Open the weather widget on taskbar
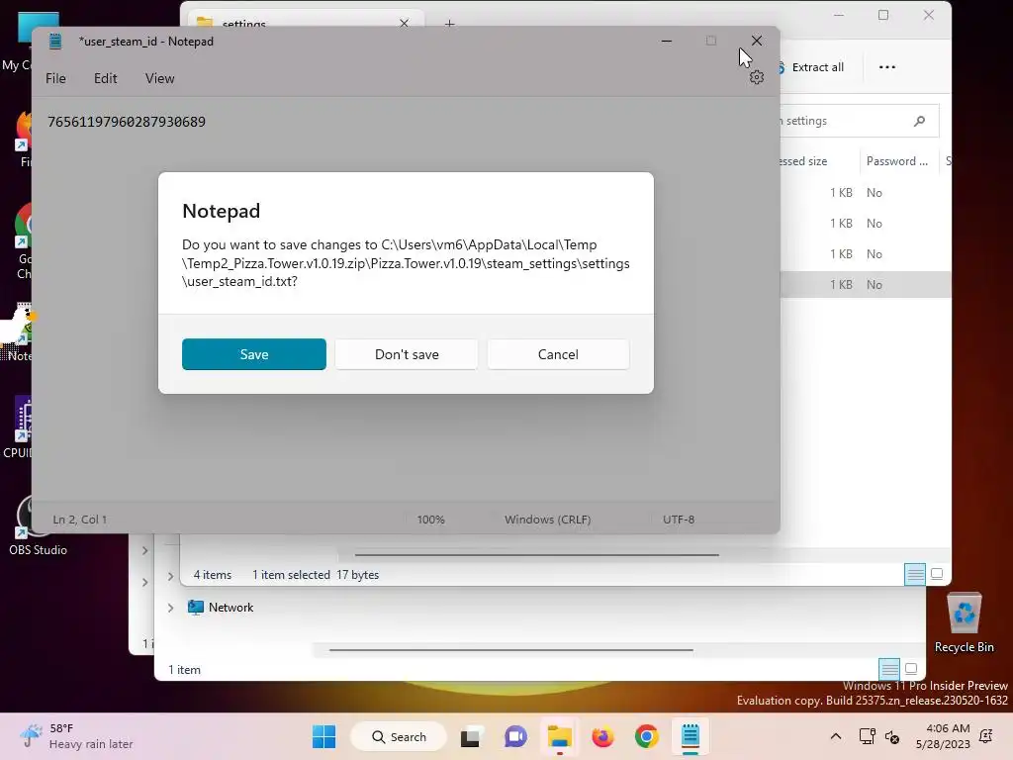The width and height of the screenshot is (1013, 760). coord(76,736)
